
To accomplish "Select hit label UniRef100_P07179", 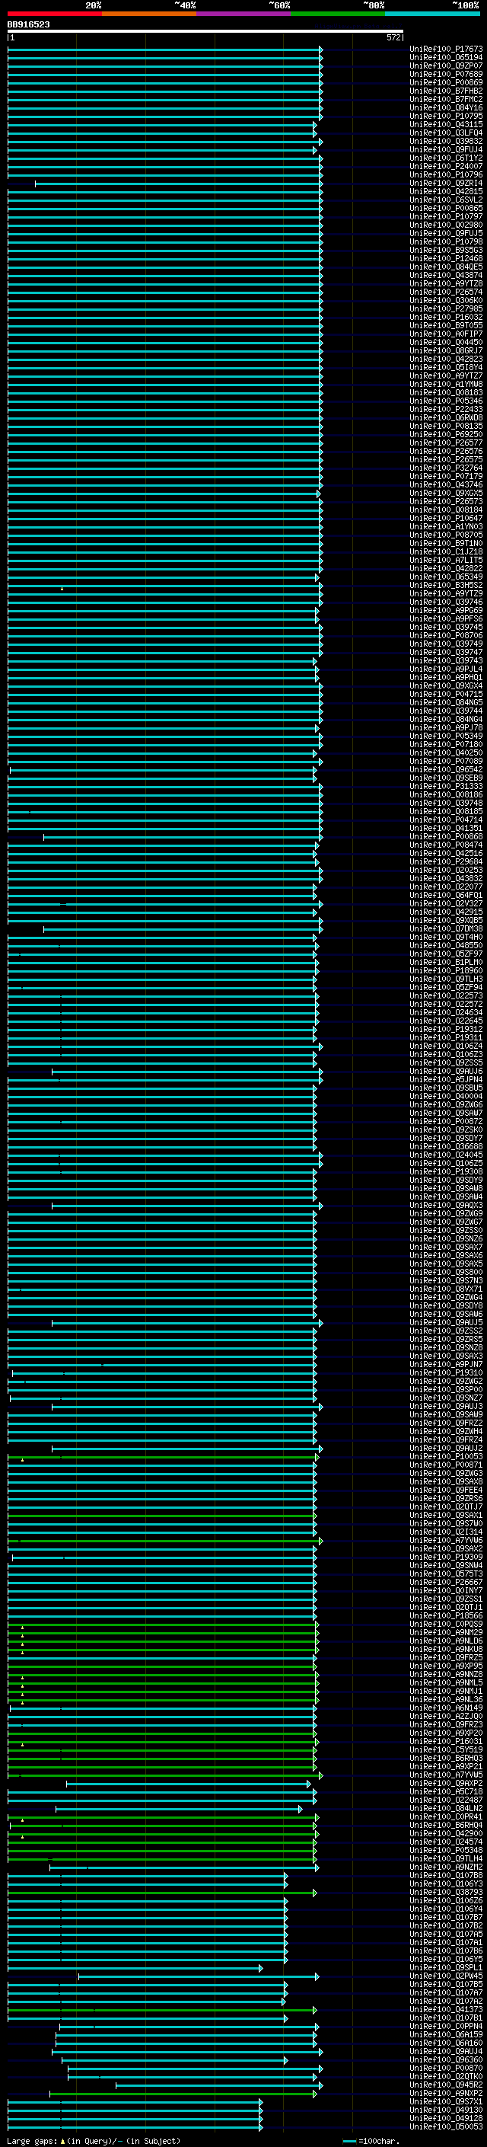I will point(446,477).
